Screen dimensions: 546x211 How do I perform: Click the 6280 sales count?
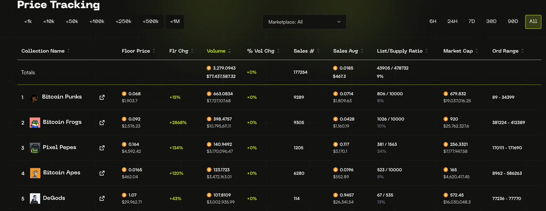tap(298, 173)
